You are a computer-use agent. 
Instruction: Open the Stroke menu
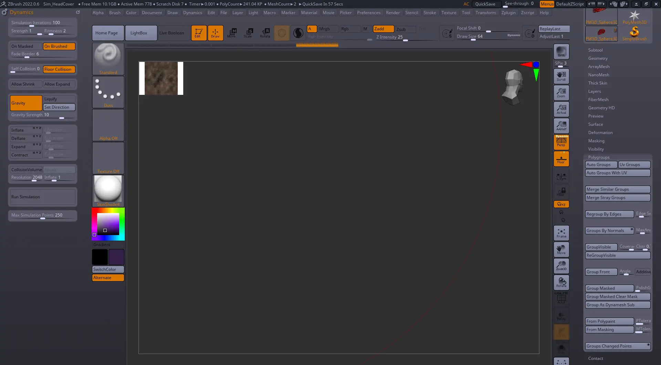[x=430, y=13]
